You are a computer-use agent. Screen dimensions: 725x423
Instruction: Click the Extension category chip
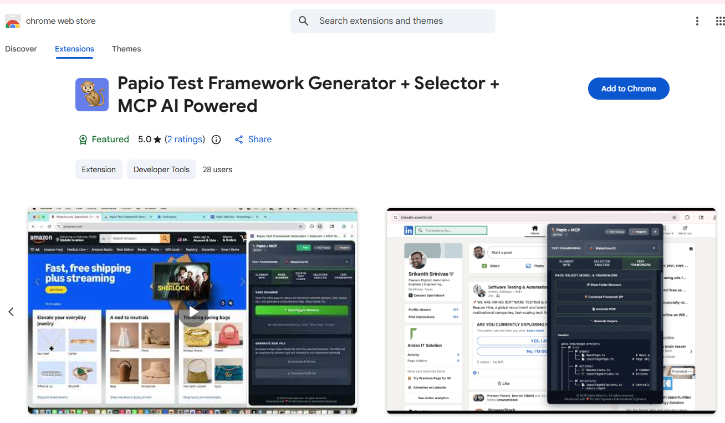pos(99,169)
